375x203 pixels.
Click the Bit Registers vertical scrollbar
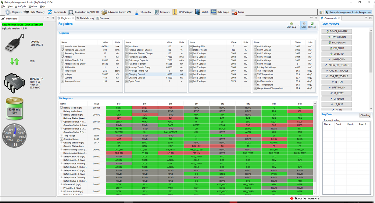click(315, 148)
